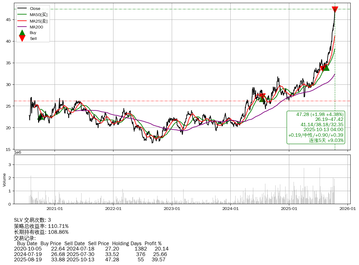
Task: Click the green buy marker near October 2020
Action: [40, 116]
